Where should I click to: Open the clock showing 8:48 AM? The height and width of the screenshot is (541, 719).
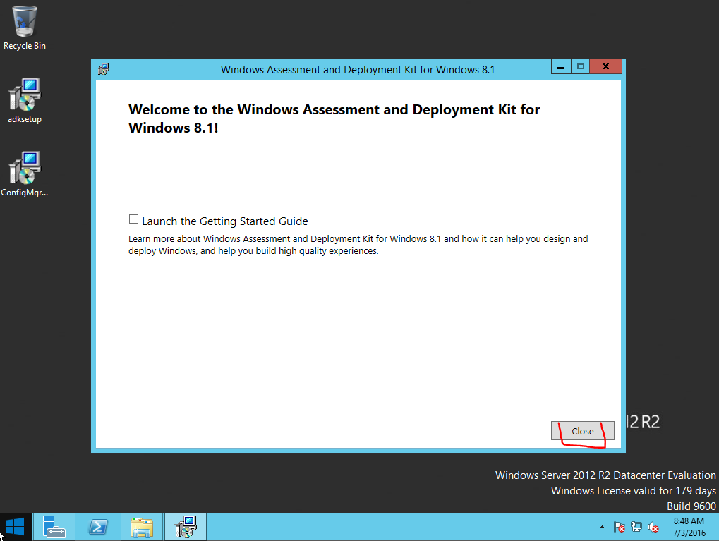689,527
